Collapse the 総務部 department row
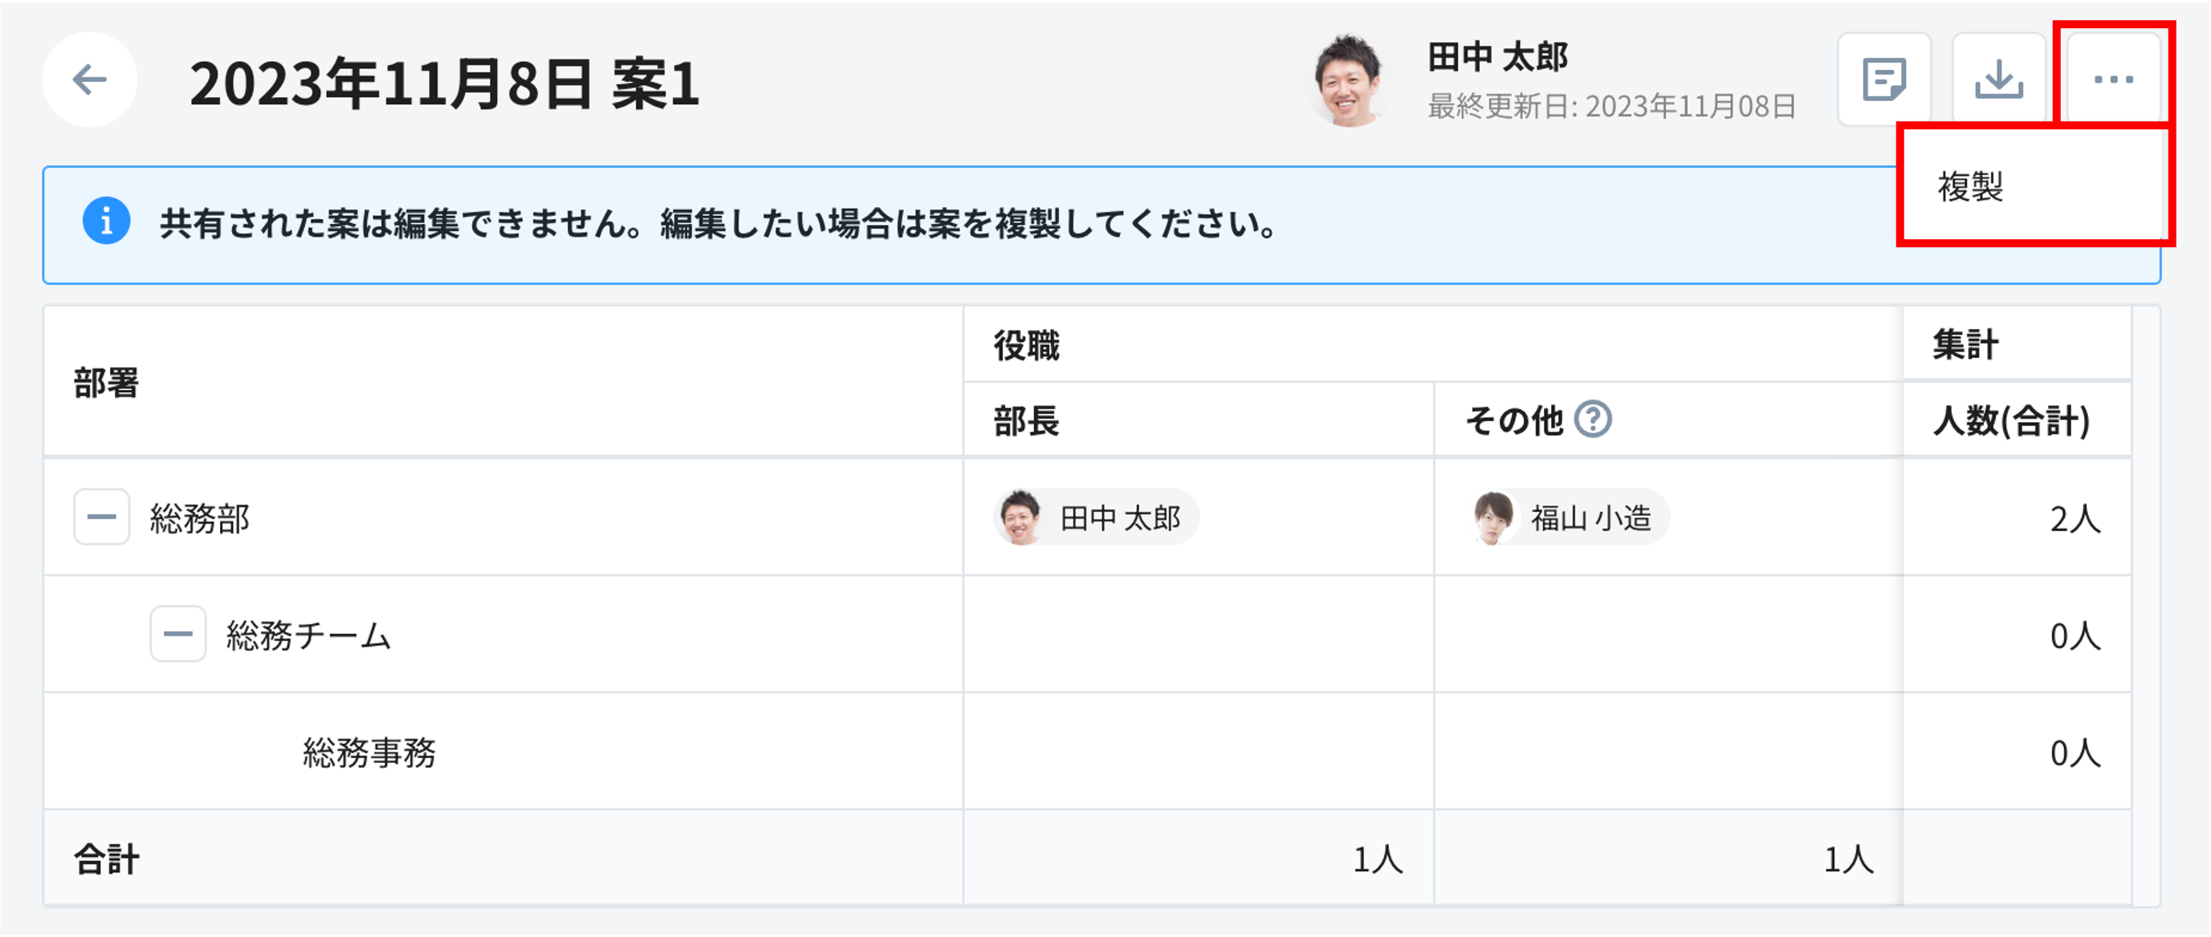The image size is (2211, 937). click(x=100, y=517)
